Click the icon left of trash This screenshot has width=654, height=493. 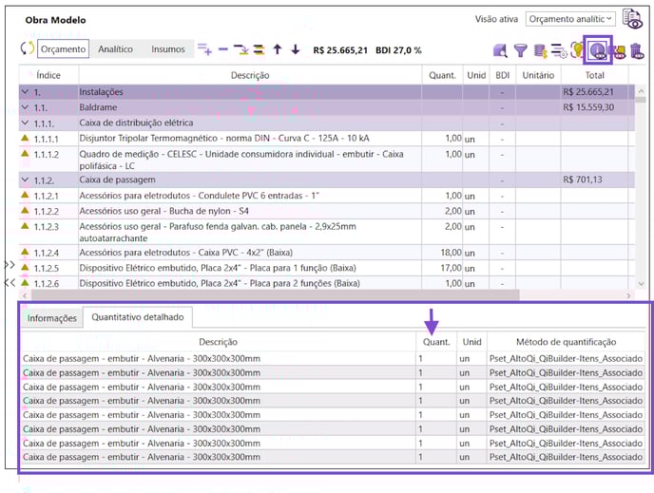click(620, 51)
